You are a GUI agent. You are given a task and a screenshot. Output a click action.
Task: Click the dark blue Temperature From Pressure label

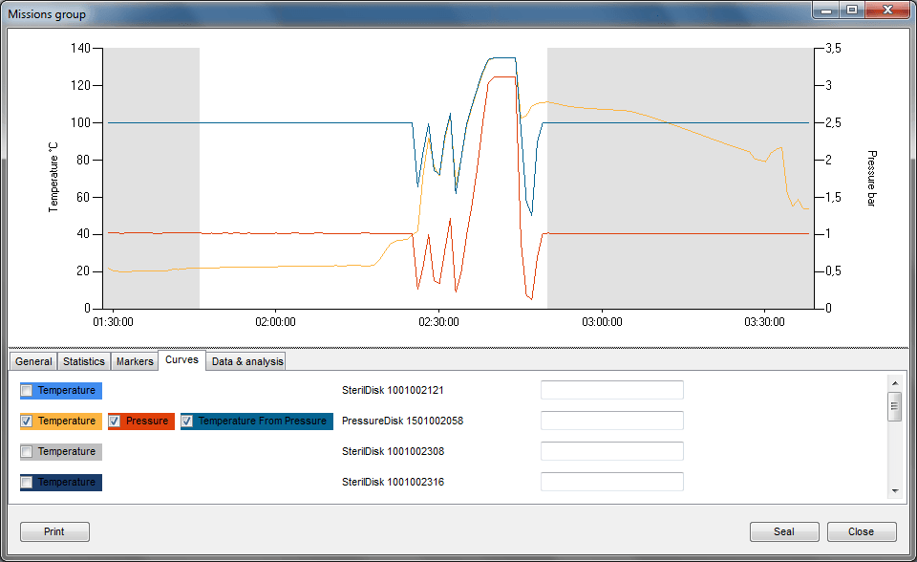pyautogui.click(x=260, y=421)
